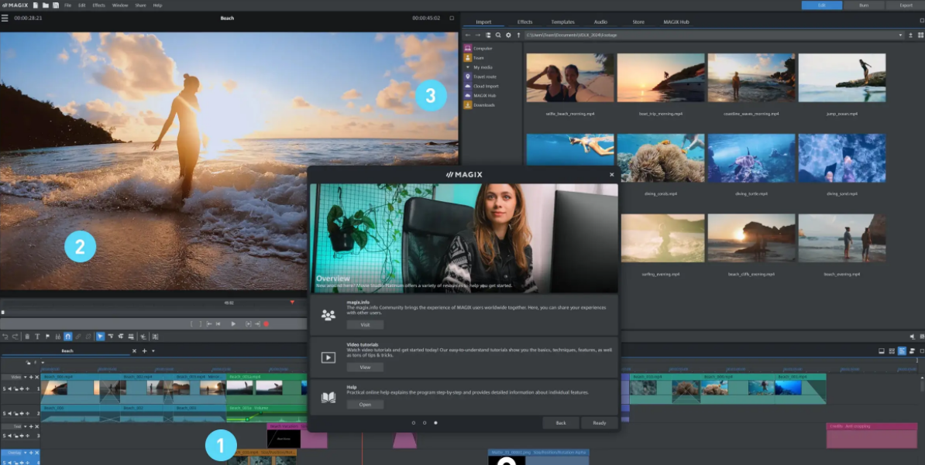Click the Back button in the MAGIX dialog
The image size is (925, 465).
(560, 422)
